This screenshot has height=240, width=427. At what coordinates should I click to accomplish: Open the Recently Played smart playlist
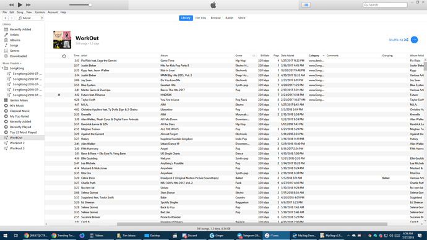[x=20, y=127]
